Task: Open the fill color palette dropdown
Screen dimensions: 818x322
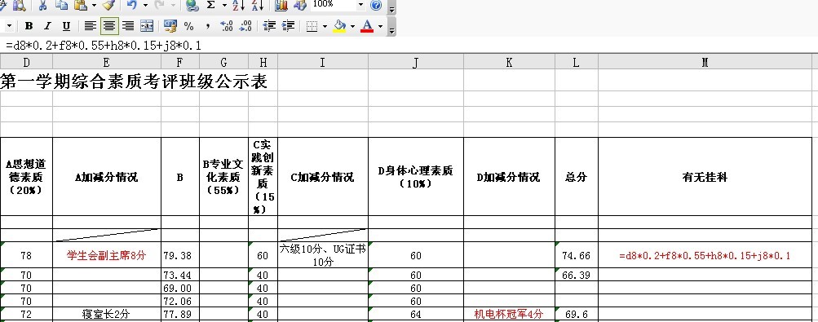Action: [x=352, y=25]
